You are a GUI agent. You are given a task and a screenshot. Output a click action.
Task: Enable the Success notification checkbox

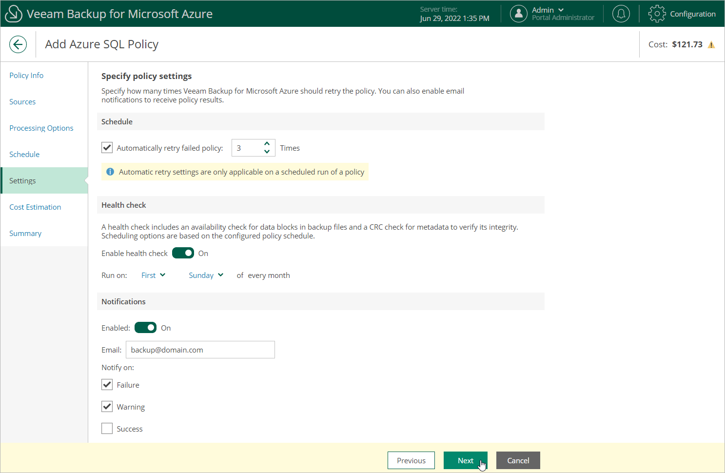pyautogui.click(x=107, y=429)
